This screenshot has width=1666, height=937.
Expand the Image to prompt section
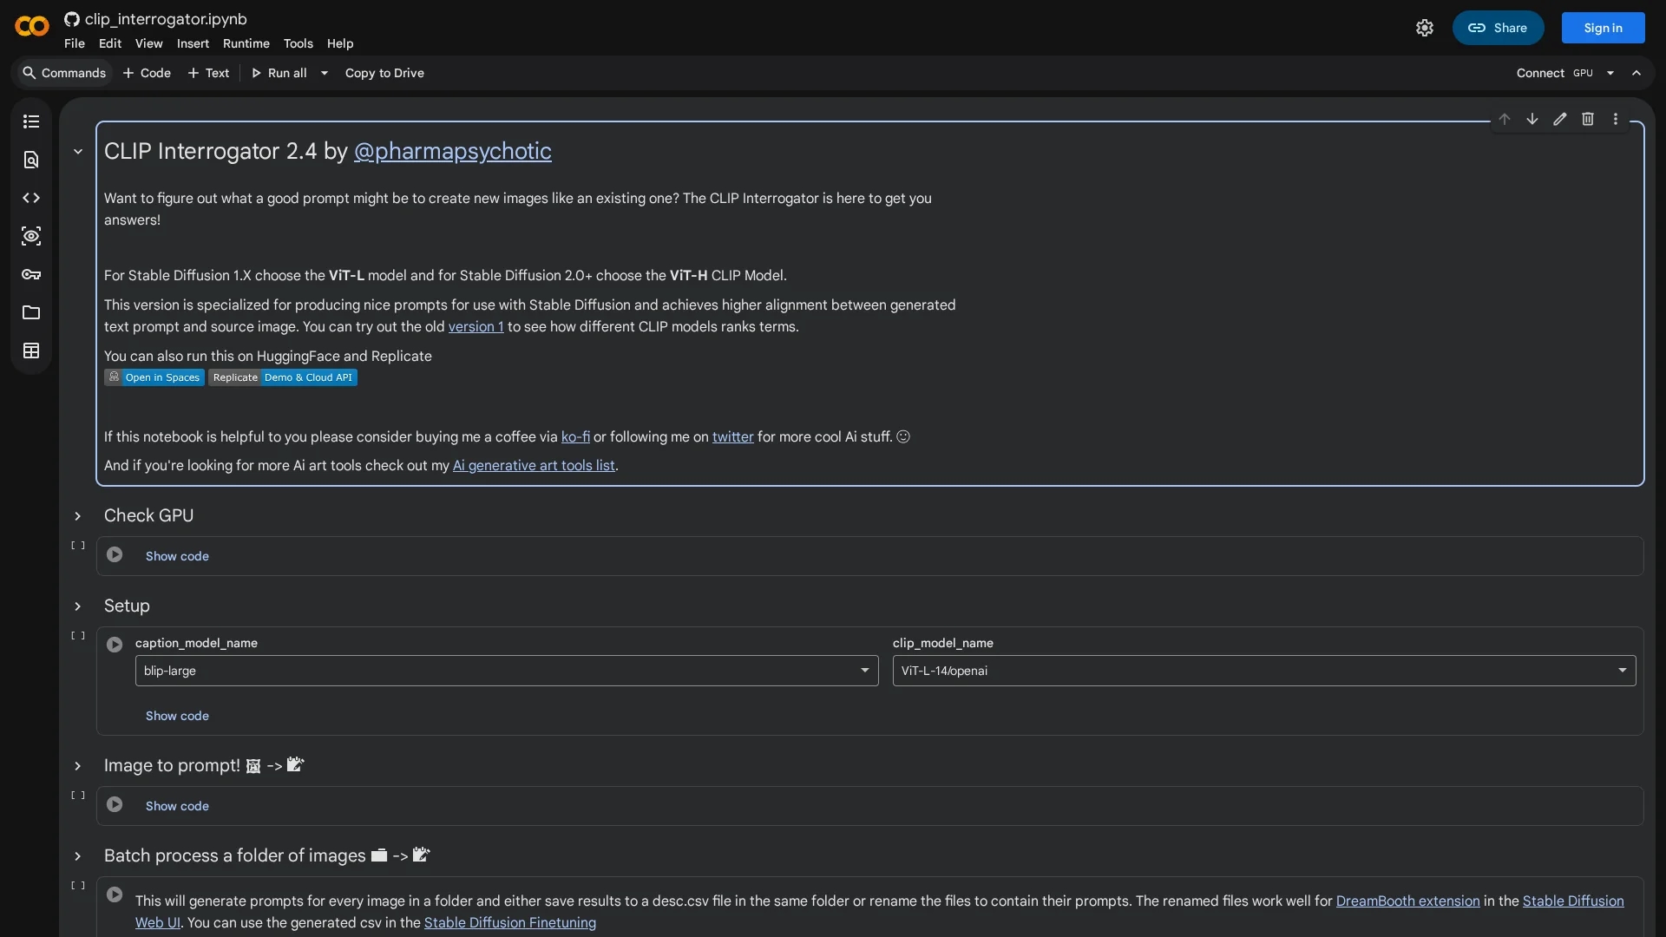click(78, 766)
